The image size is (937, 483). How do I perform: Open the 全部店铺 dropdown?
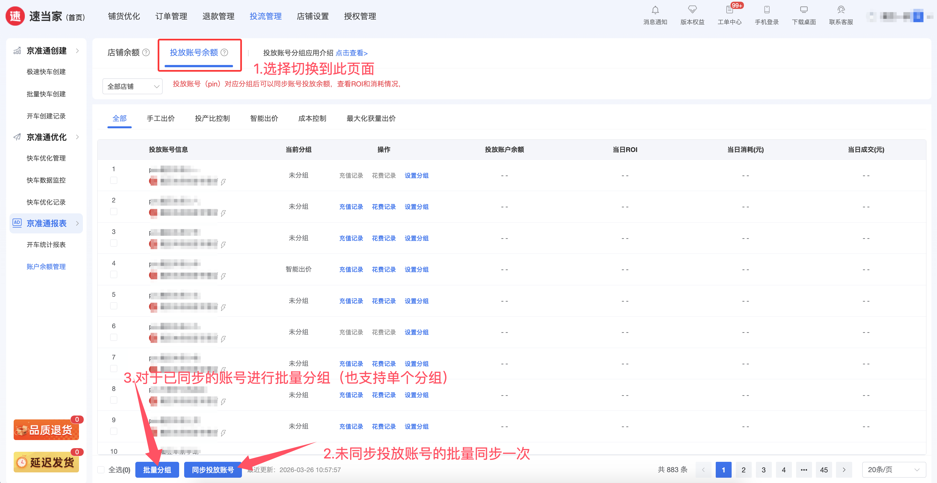point(132,86)
